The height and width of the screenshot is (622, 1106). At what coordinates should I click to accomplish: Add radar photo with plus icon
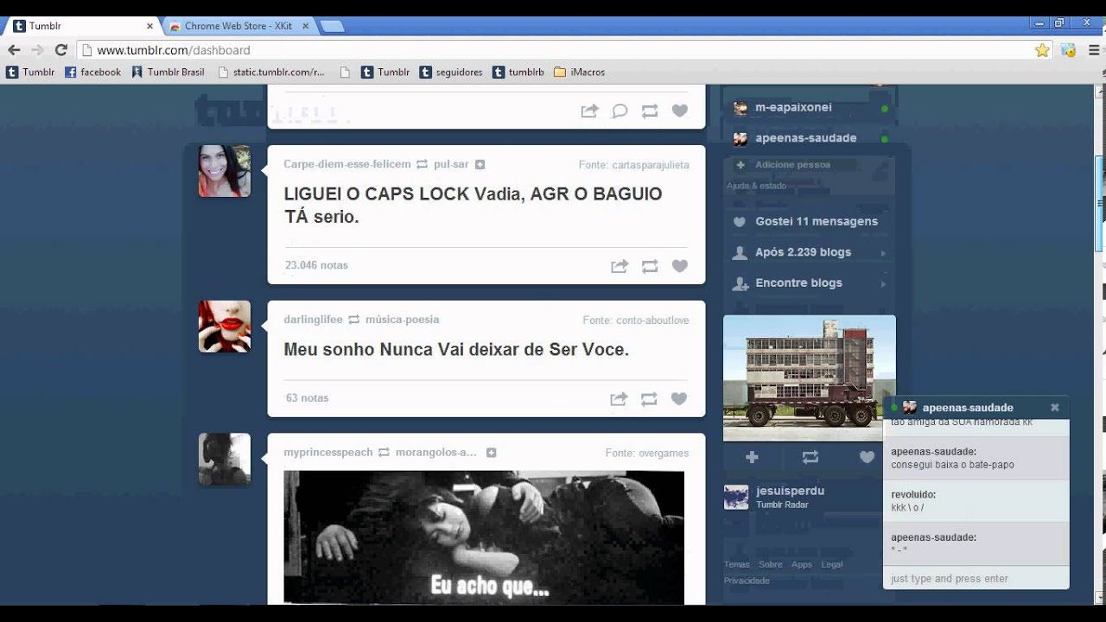tap(752, 457)
